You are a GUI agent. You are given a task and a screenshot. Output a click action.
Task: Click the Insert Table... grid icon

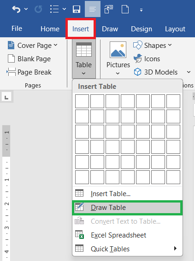(x=79, y=193)
